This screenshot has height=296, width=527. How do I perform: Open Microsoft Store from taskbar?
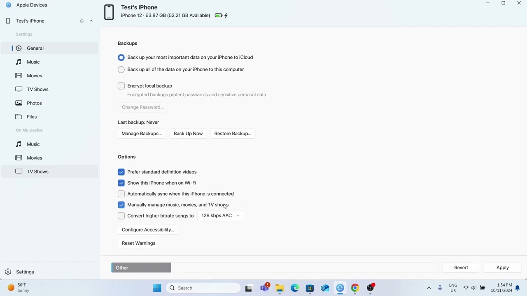point(310,288)
